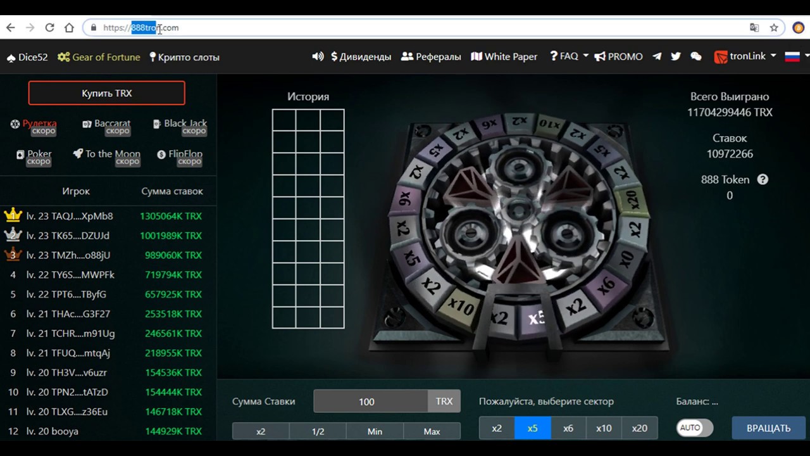Screen dimensions: 810x456
Task: Click the gold crown icon of rank one player
Action: tap(13, 215)
